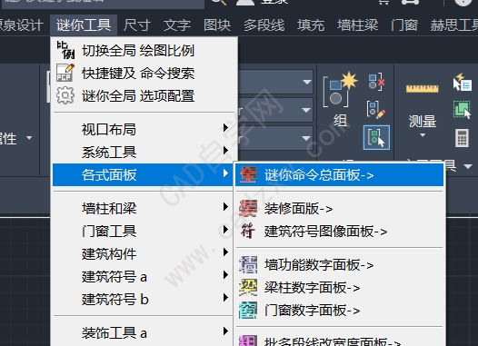Click the Ungroup icon with red X
The height and width of the screenshot is (346, 478).
(376, 82)
